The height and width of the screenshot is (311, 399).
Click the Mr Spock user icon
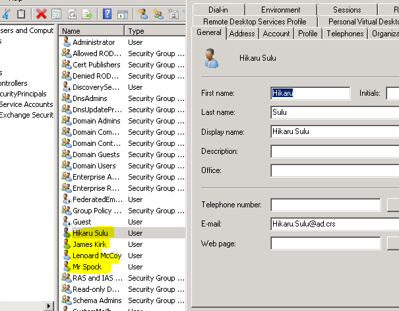[x=67, y=266]
